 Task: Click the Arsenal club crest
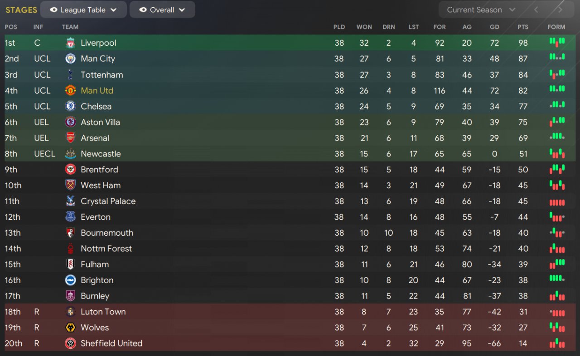(70, 138)
